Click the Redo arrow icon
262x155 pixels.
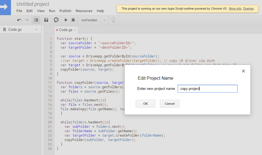click(x=27, y=20)
